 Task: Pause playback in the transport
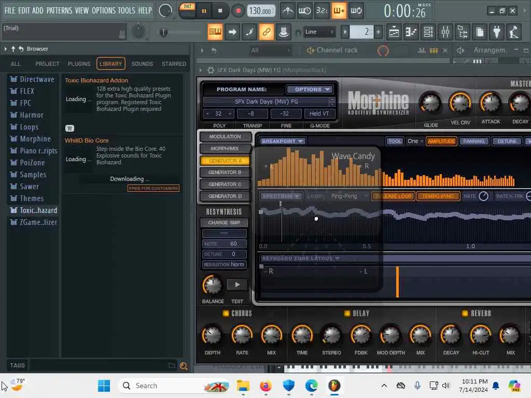(x=204, y=11)
